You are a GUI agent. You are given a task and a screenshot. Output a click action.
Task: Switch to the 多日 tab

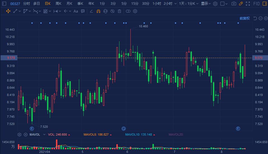37,4
